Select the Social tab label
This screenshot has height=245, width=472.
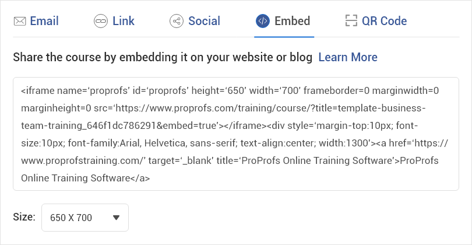[204, 22]
